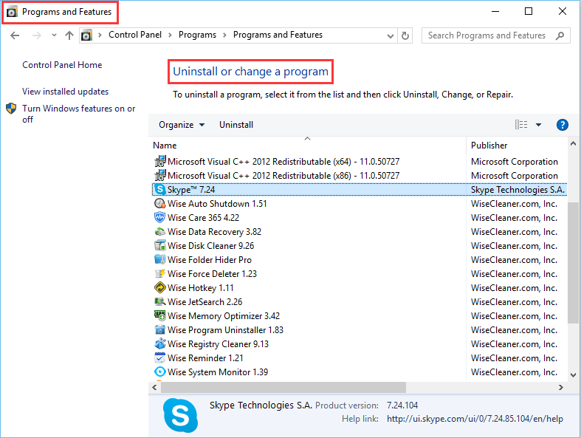Sort by the Name column header
This screenshot has width=581, height=438.
click(307, 146)
